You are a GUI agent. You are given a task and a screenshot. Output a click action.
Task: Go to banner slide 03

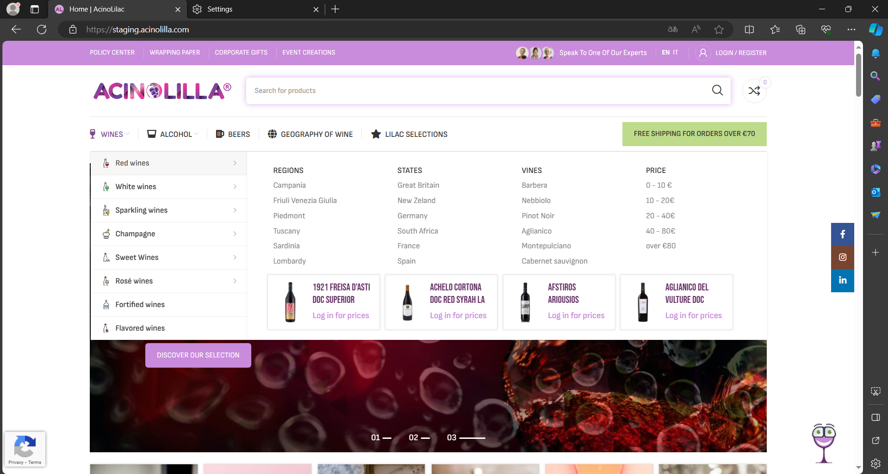[466, 437]
